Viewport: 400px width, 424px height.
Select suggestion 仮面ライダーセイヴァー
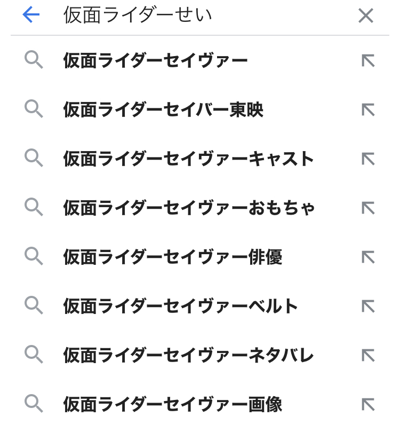(x=155, y=61)
